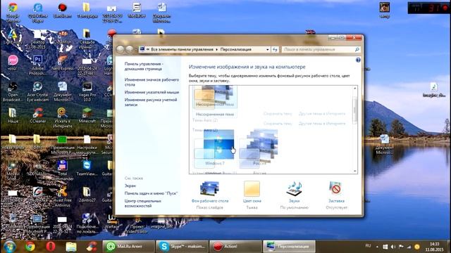Switch to Mail.Ru Agent taskbar button

click(x=128, y=247)
